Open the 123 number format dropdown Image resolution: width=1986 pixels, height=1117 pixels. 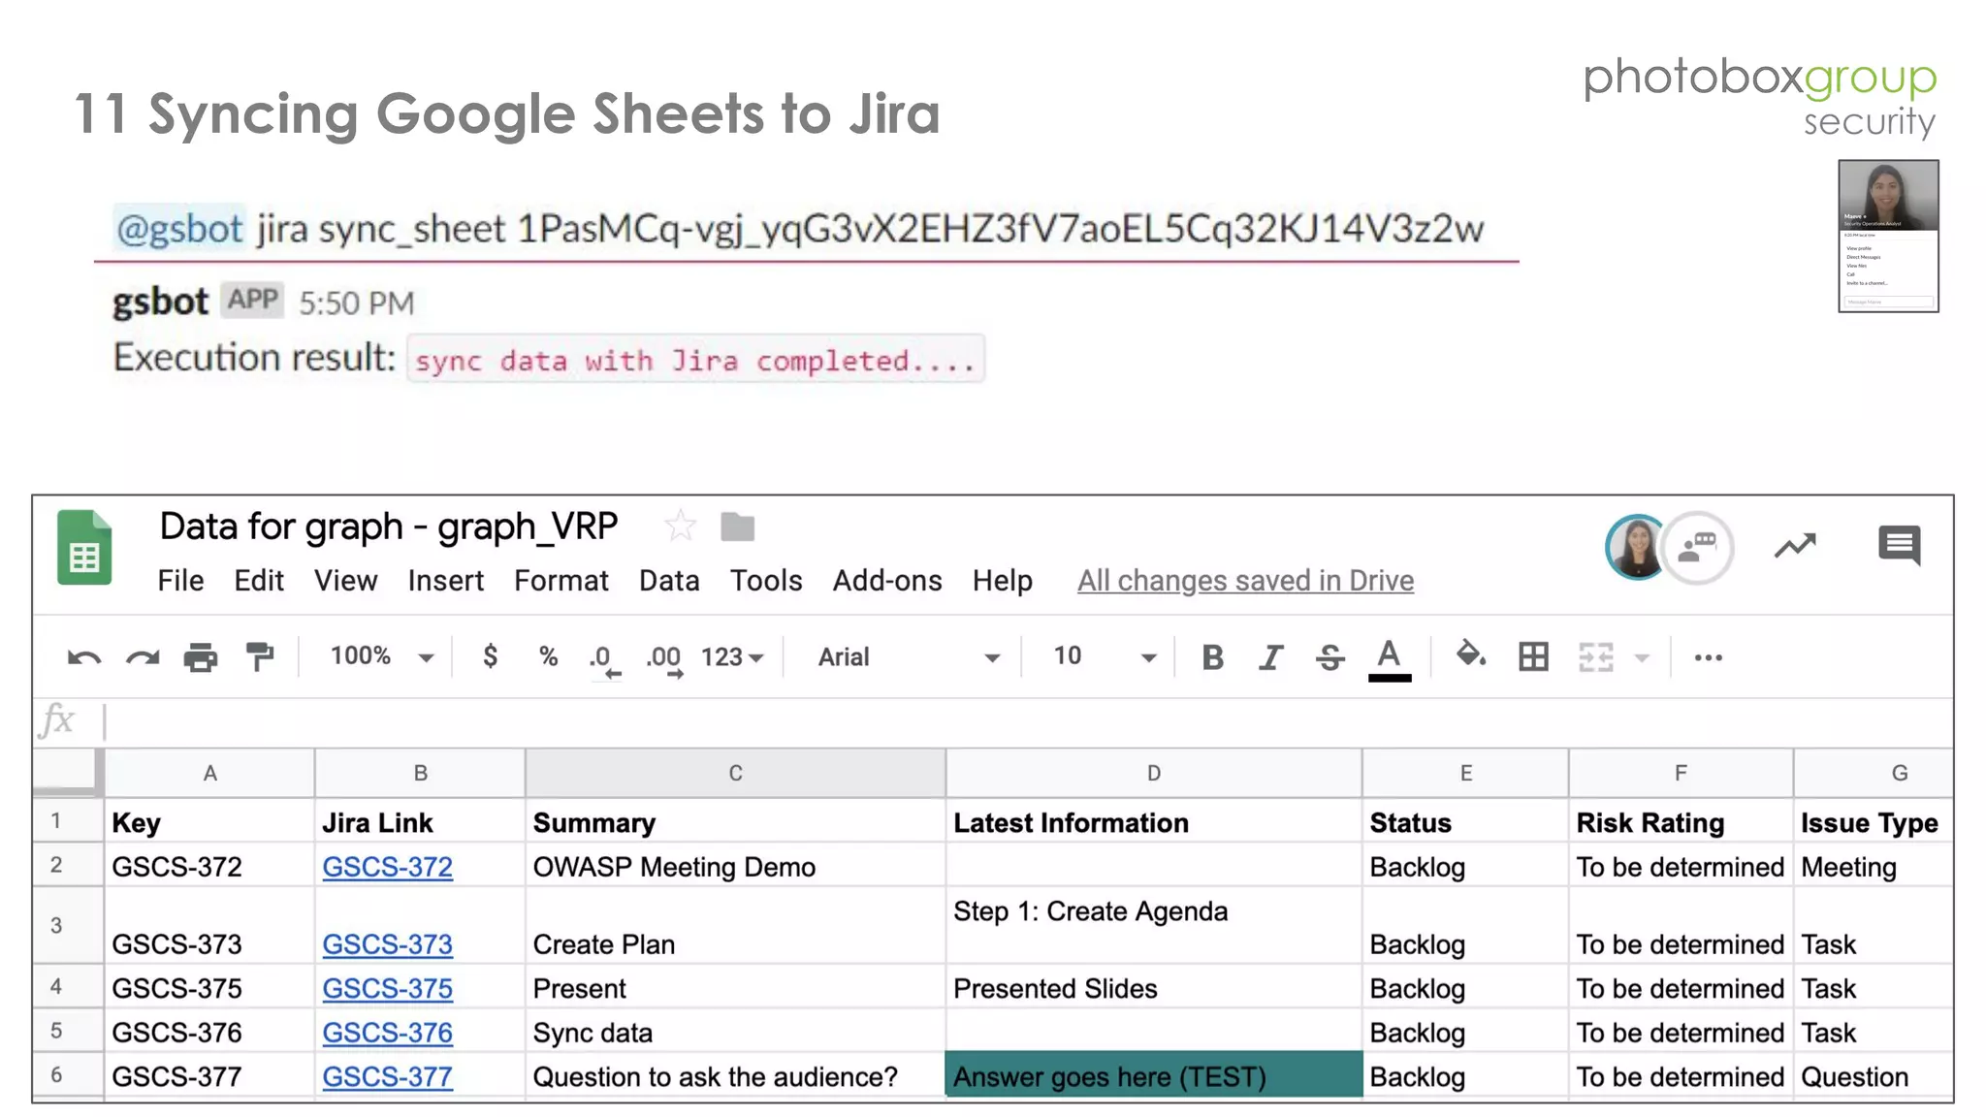(732, 657)
